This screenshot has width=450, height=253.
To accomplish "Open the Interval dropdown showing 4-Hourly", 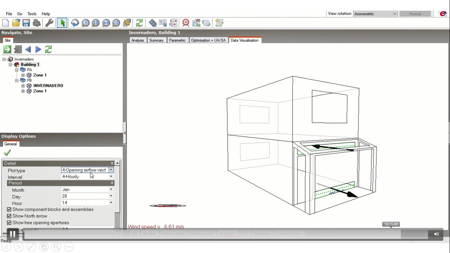I will point(111,177).
